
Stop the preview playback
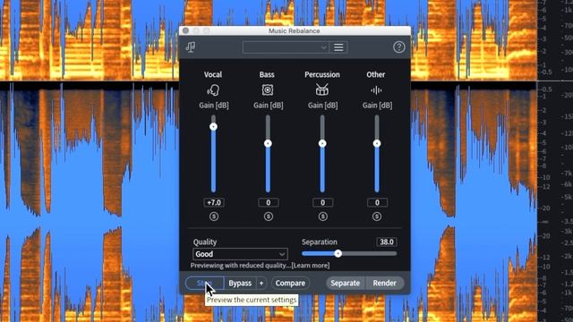click(x=205, y=283)
